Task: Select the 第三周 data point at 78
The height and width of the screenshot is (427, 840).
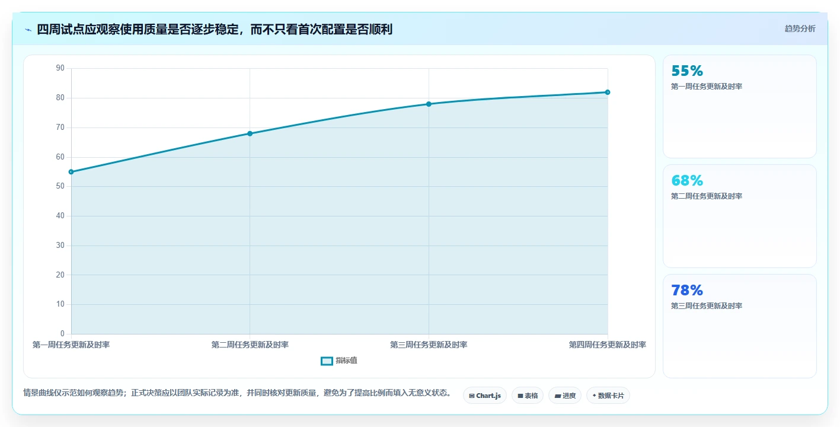Action: coord(429,104)
